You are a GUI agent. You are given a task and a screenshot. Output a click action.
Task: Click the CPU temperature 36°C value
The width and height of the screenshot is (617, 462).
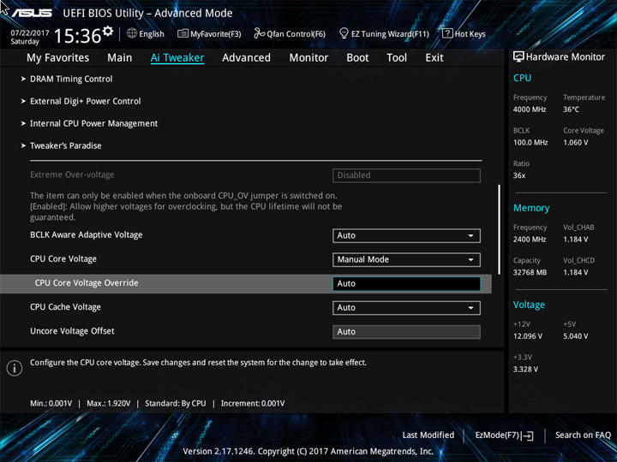tap(571, 110)
